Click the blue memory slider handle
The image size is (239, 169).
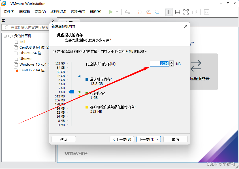click(71, 92)
